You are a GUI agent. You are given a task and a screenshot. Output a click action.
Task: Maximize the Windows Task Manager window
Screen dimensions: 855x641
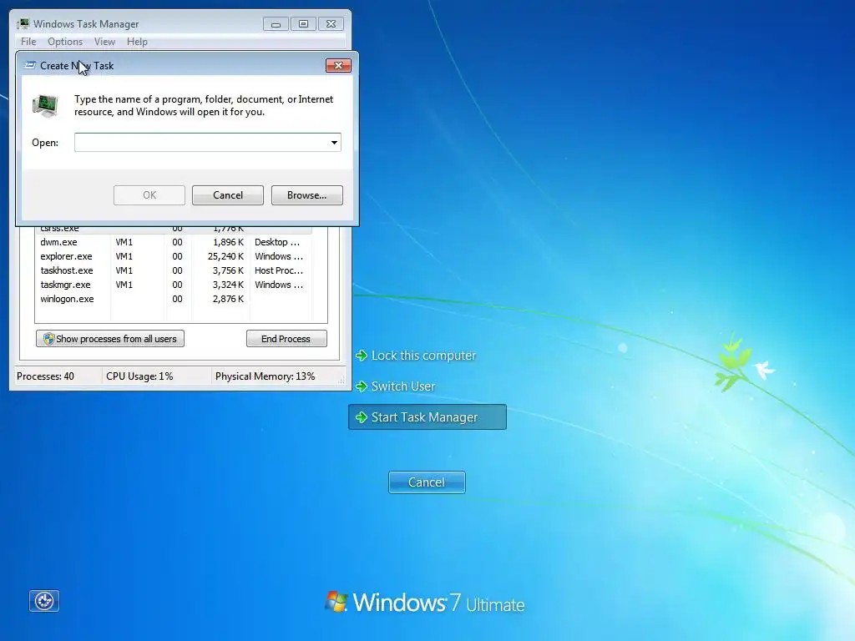(x=303, y=24)
